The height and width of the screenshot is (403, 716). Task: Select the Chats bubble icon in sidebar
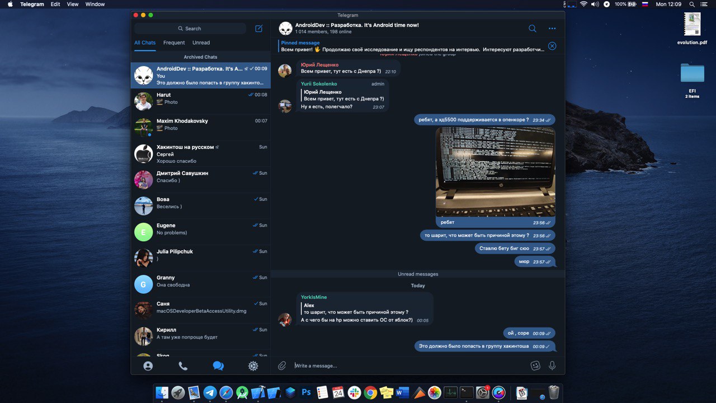(x=218, y=366)
